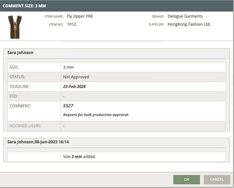This screenshot has height=188, width=234.
Task: Click the 'ETD :' row label
Action: click(x=14, y=96)
